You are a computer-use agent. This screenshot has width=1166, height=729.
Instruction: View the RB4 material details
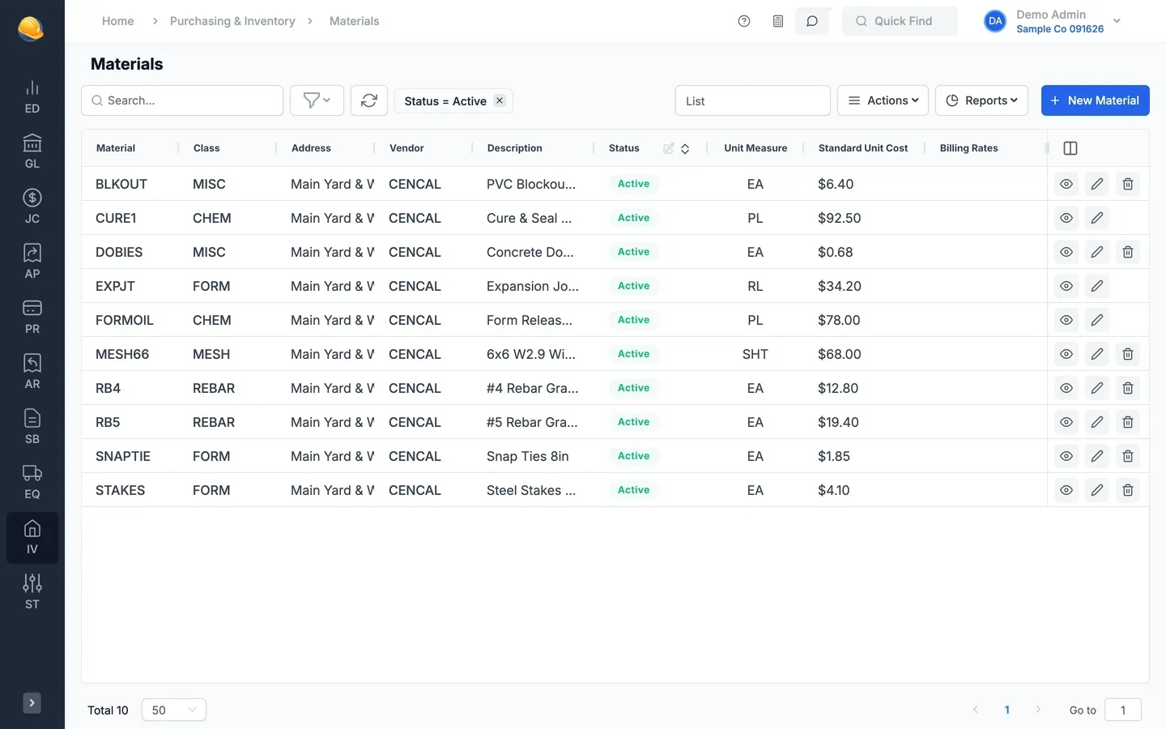[1066, 388]
